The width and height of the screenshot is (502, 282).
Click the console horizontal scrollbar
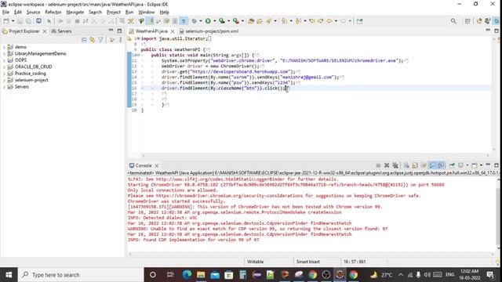tap(311, 254)
